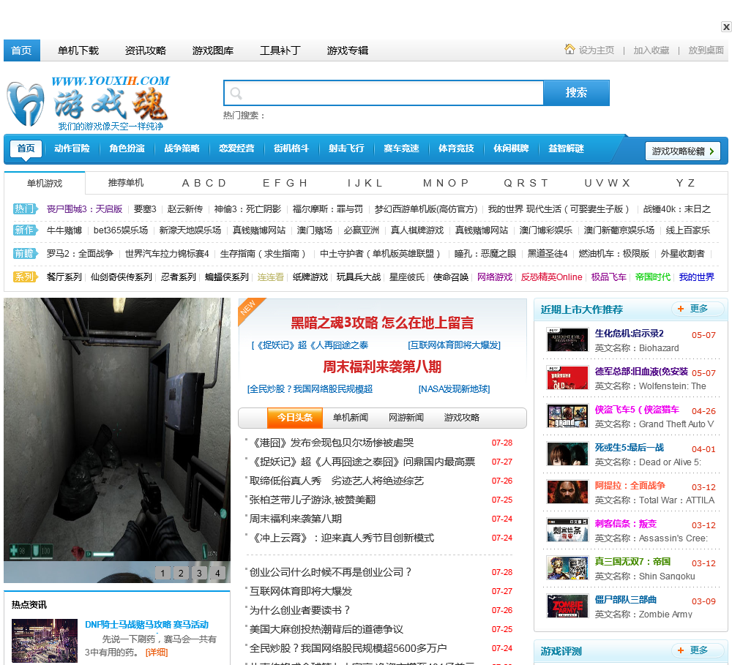
Task: Open 丧尸围城3：天启版 link
Action: click(x=84, y=209)
